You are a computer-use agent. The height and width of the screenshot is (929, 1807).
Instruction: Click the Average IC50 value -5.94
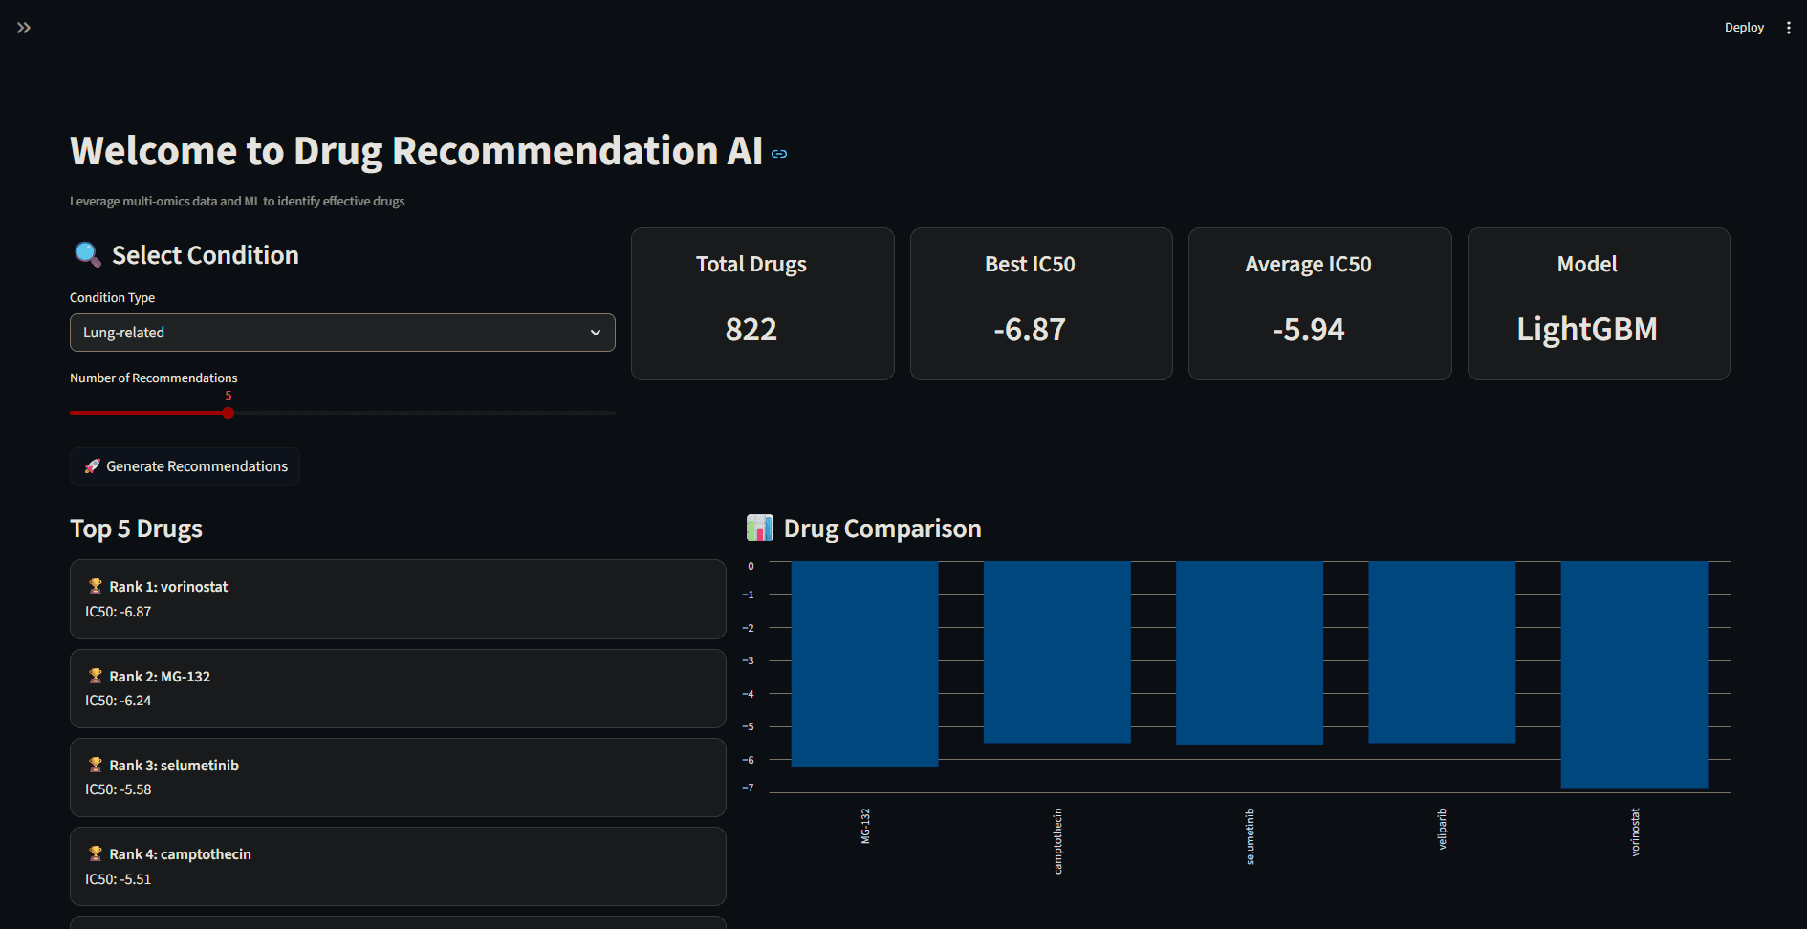[x=1309, y=330]
